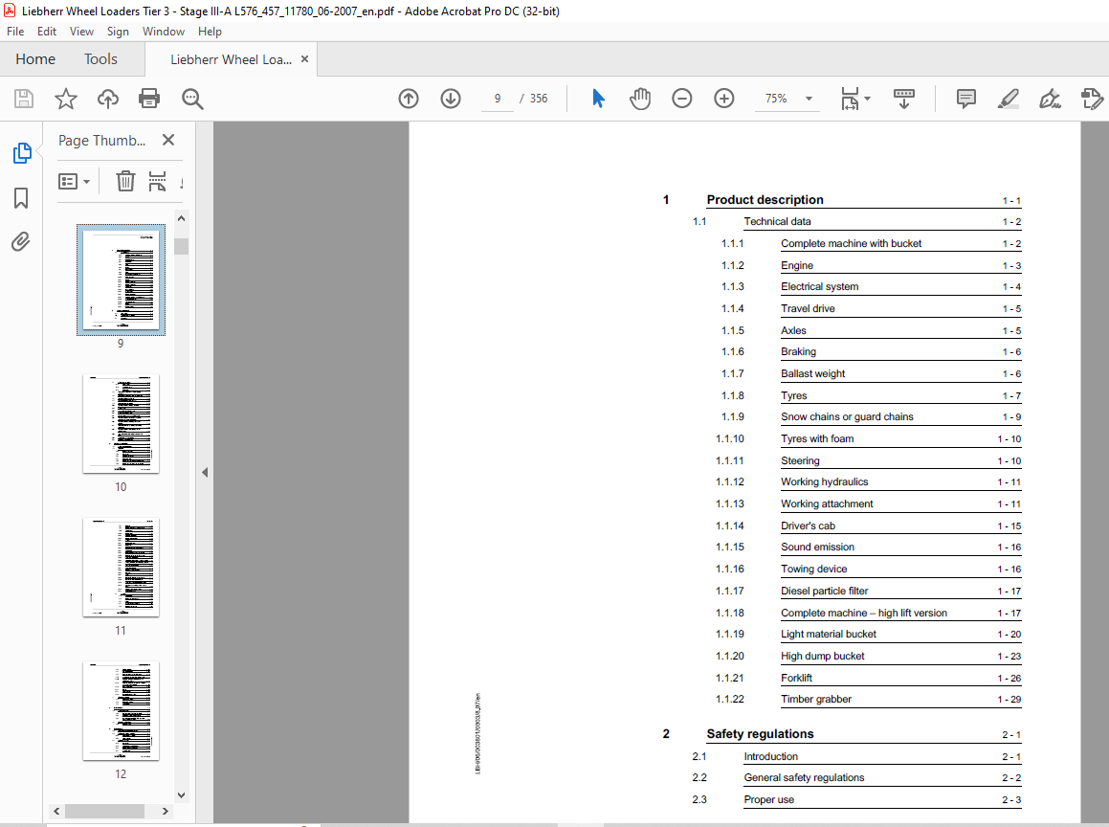Click the 75% zoom level field
1109x827 pixels.
tap(777, 99)
